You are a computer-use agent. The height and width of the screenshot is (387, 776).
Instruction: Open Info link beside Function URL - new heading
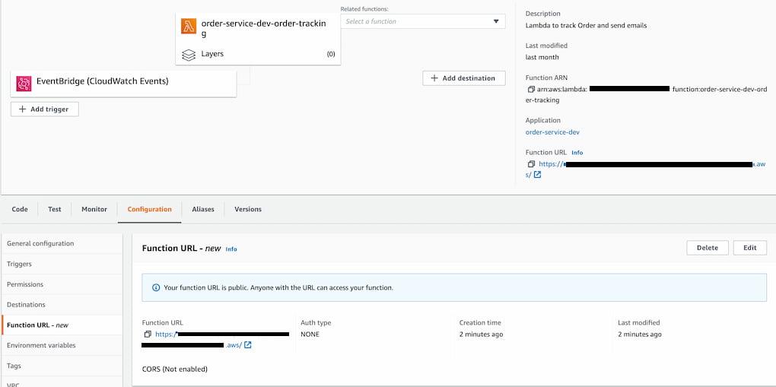[x=231, y=249]
